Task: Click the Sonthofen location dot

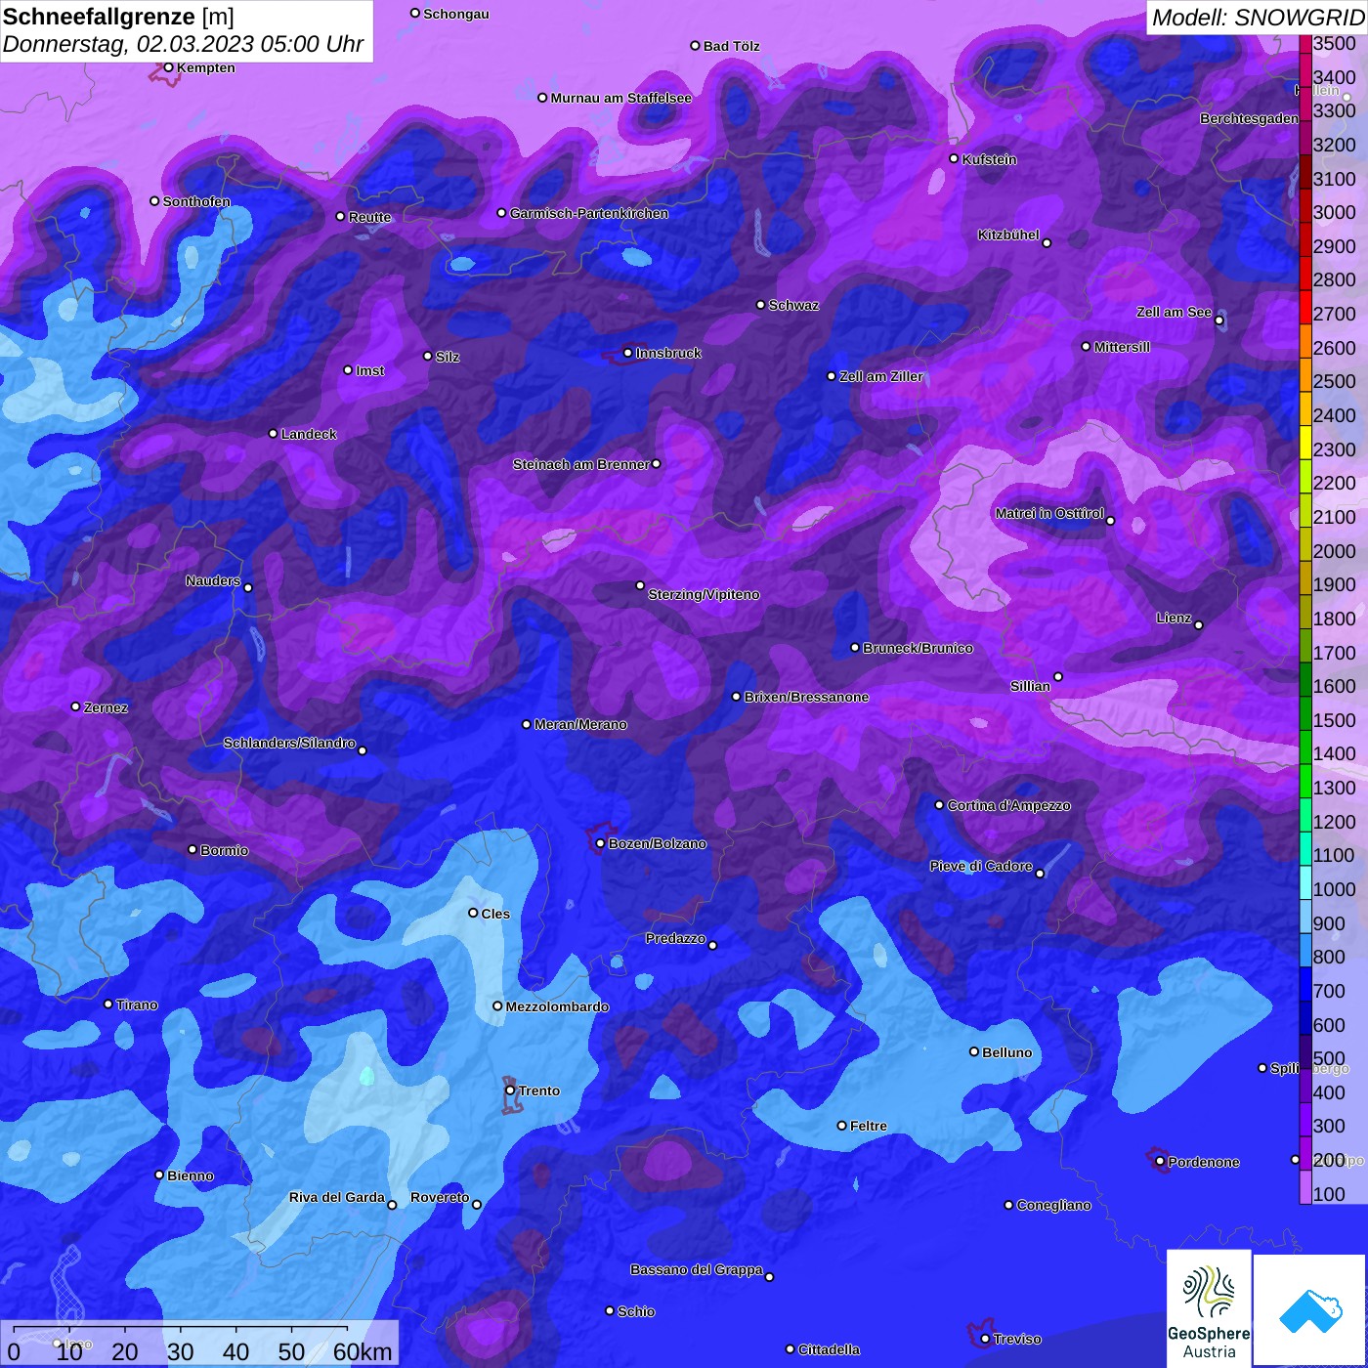Action: (x=154, y=201)
